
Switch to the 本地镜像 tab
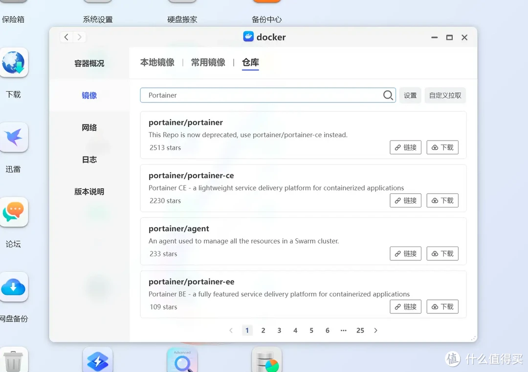[157, 62]
